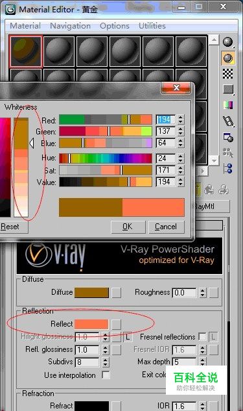
Task: Click on the Sat slider bar
Action: pos(106,170)
